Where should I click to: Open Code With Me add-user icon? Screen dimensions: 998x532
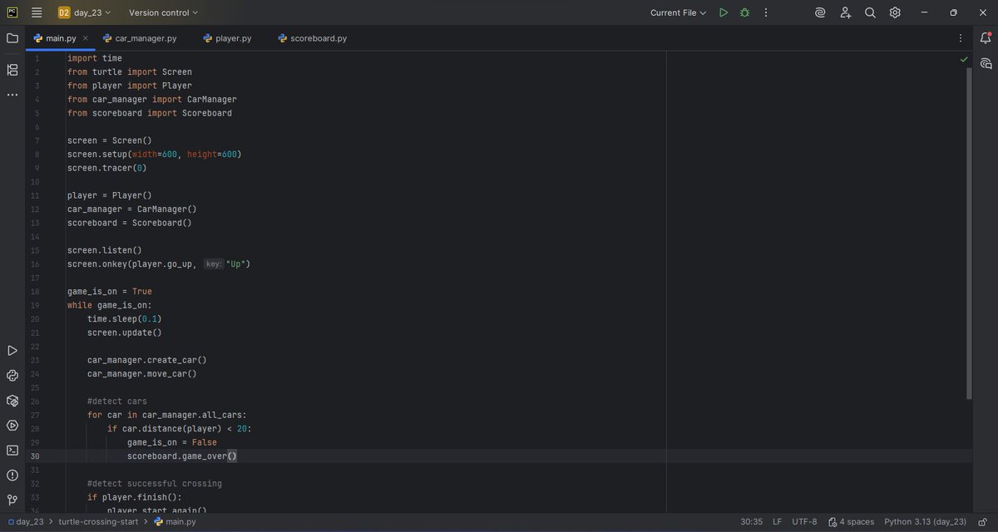coord(845,12)
